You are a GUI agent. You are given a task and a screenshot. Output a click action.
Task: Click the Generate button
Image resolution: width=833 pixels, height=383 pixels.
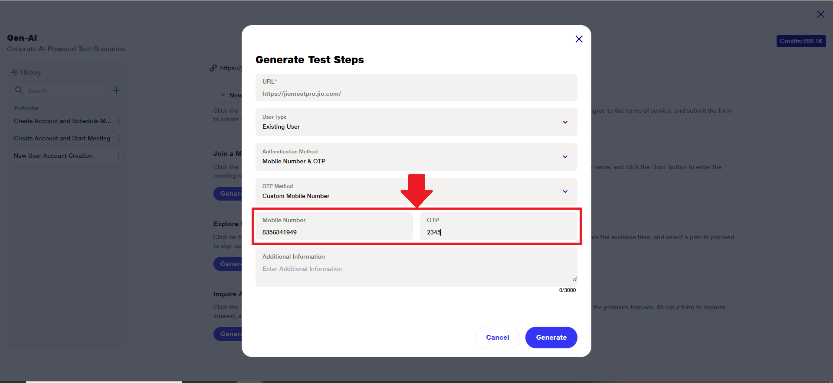point(551,338)
